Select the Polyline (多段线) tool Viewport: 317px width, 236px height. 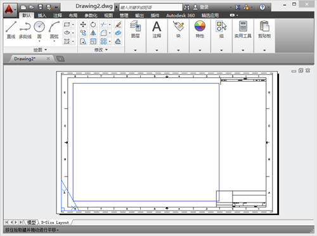(25, 30)
